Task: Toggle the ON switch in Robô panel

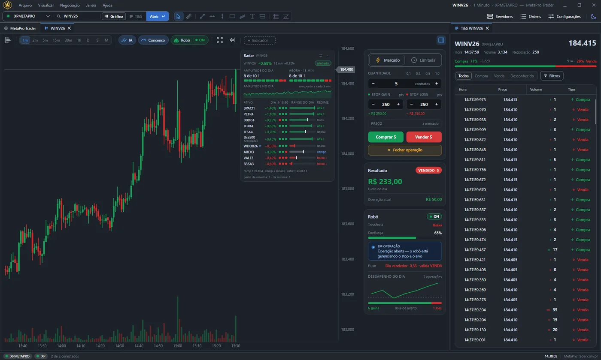Action: 434,216
